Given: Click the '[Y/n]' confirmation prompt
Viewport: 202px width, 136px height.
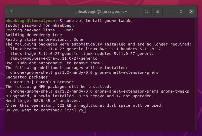Looking at the screenshot, I should pyautogui.click(x=70, y=110).
